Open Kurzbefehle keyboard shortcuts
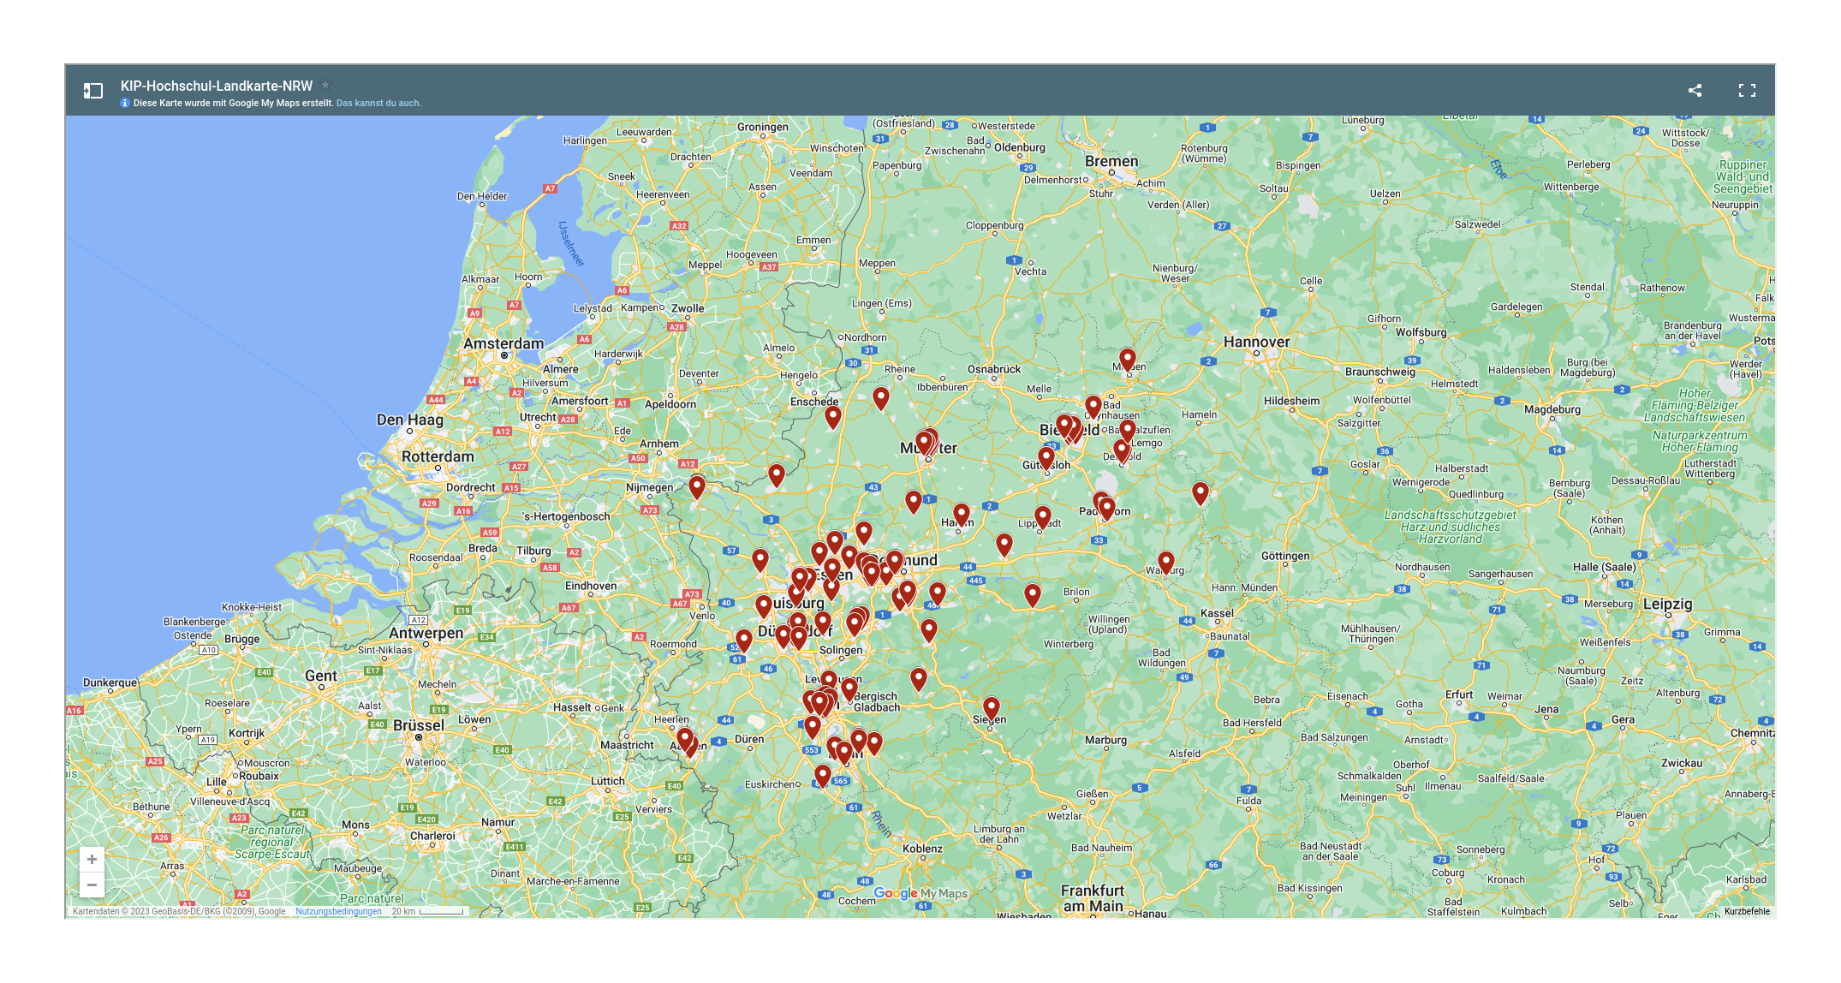The width and height of the screenshot is (1841, 983). (1747, 911)
